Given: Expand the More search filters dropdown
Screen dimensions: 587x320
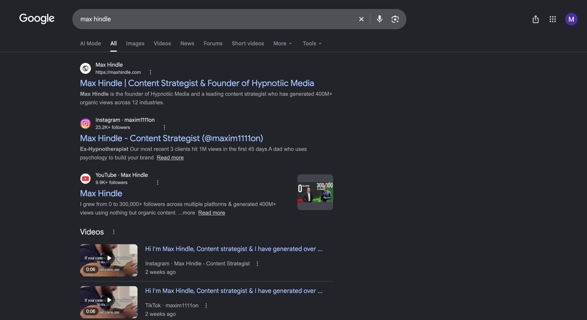Looking at the screenshot, I should click(282, 43).
